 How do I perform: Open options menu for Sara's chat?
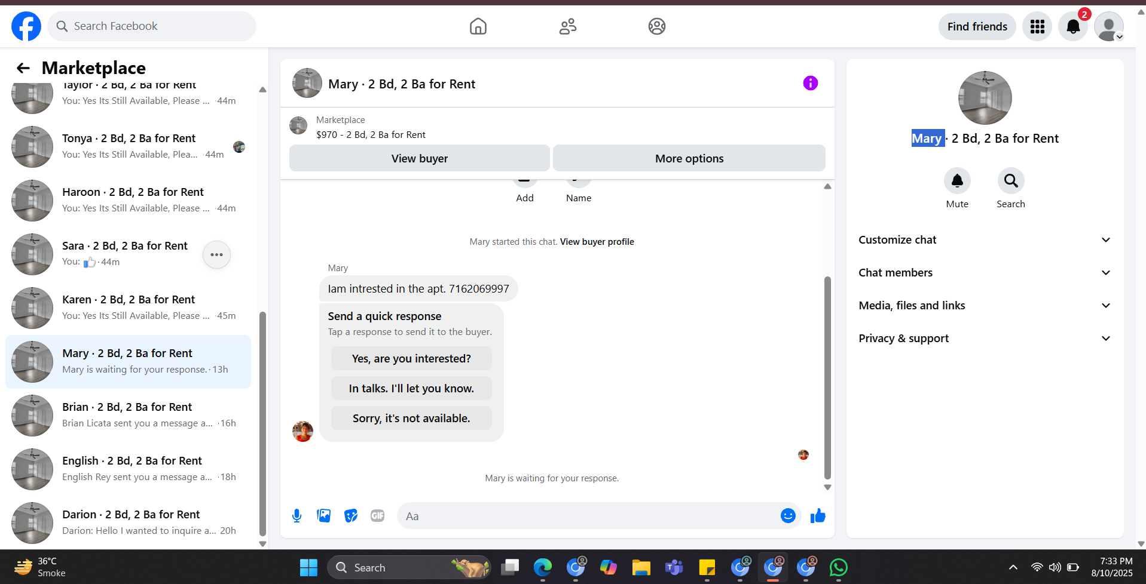[x=216, y=255]
